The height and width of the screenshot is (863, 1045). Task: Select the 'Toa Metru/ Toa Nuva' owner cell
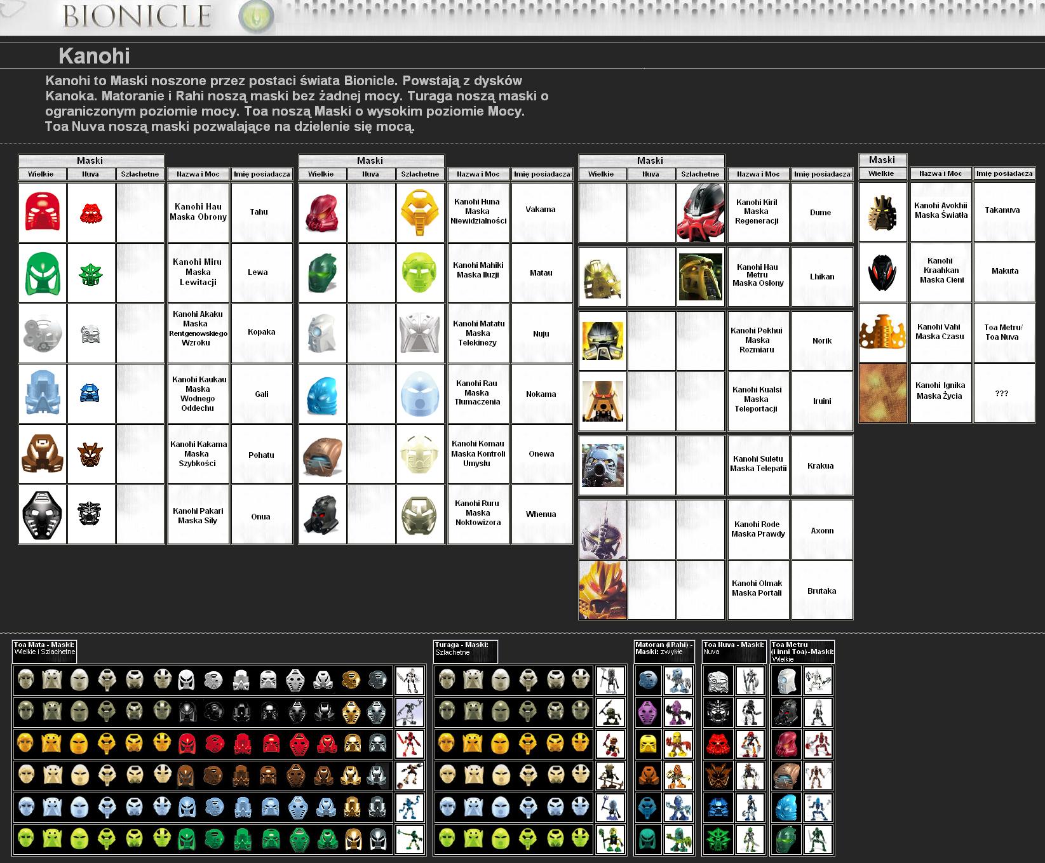pos(1004,332)
